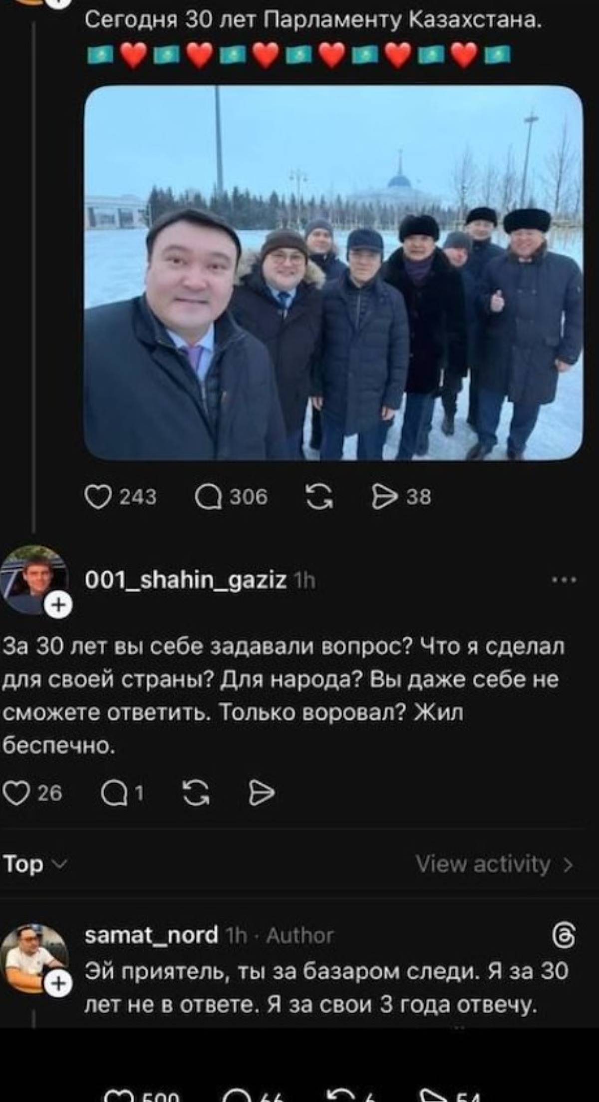Open the three-dot menu on comment

564,580
